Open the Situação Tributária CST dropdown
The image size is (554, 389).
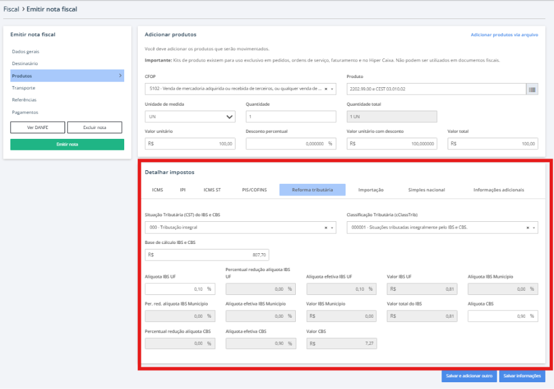pyautogui.click(x=333, y=227)
